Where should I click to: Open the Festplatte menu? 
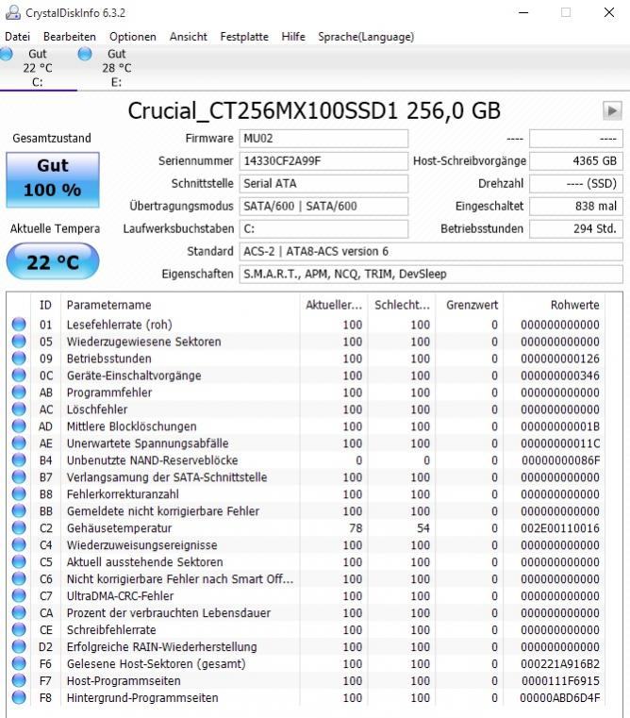244,37
